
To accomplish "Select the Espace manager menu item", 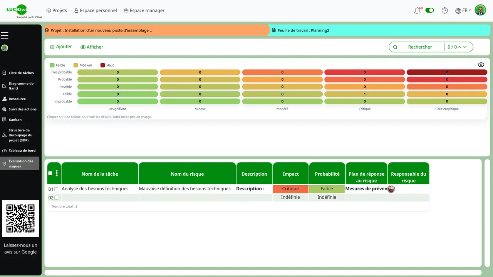I will coord(144,10).
